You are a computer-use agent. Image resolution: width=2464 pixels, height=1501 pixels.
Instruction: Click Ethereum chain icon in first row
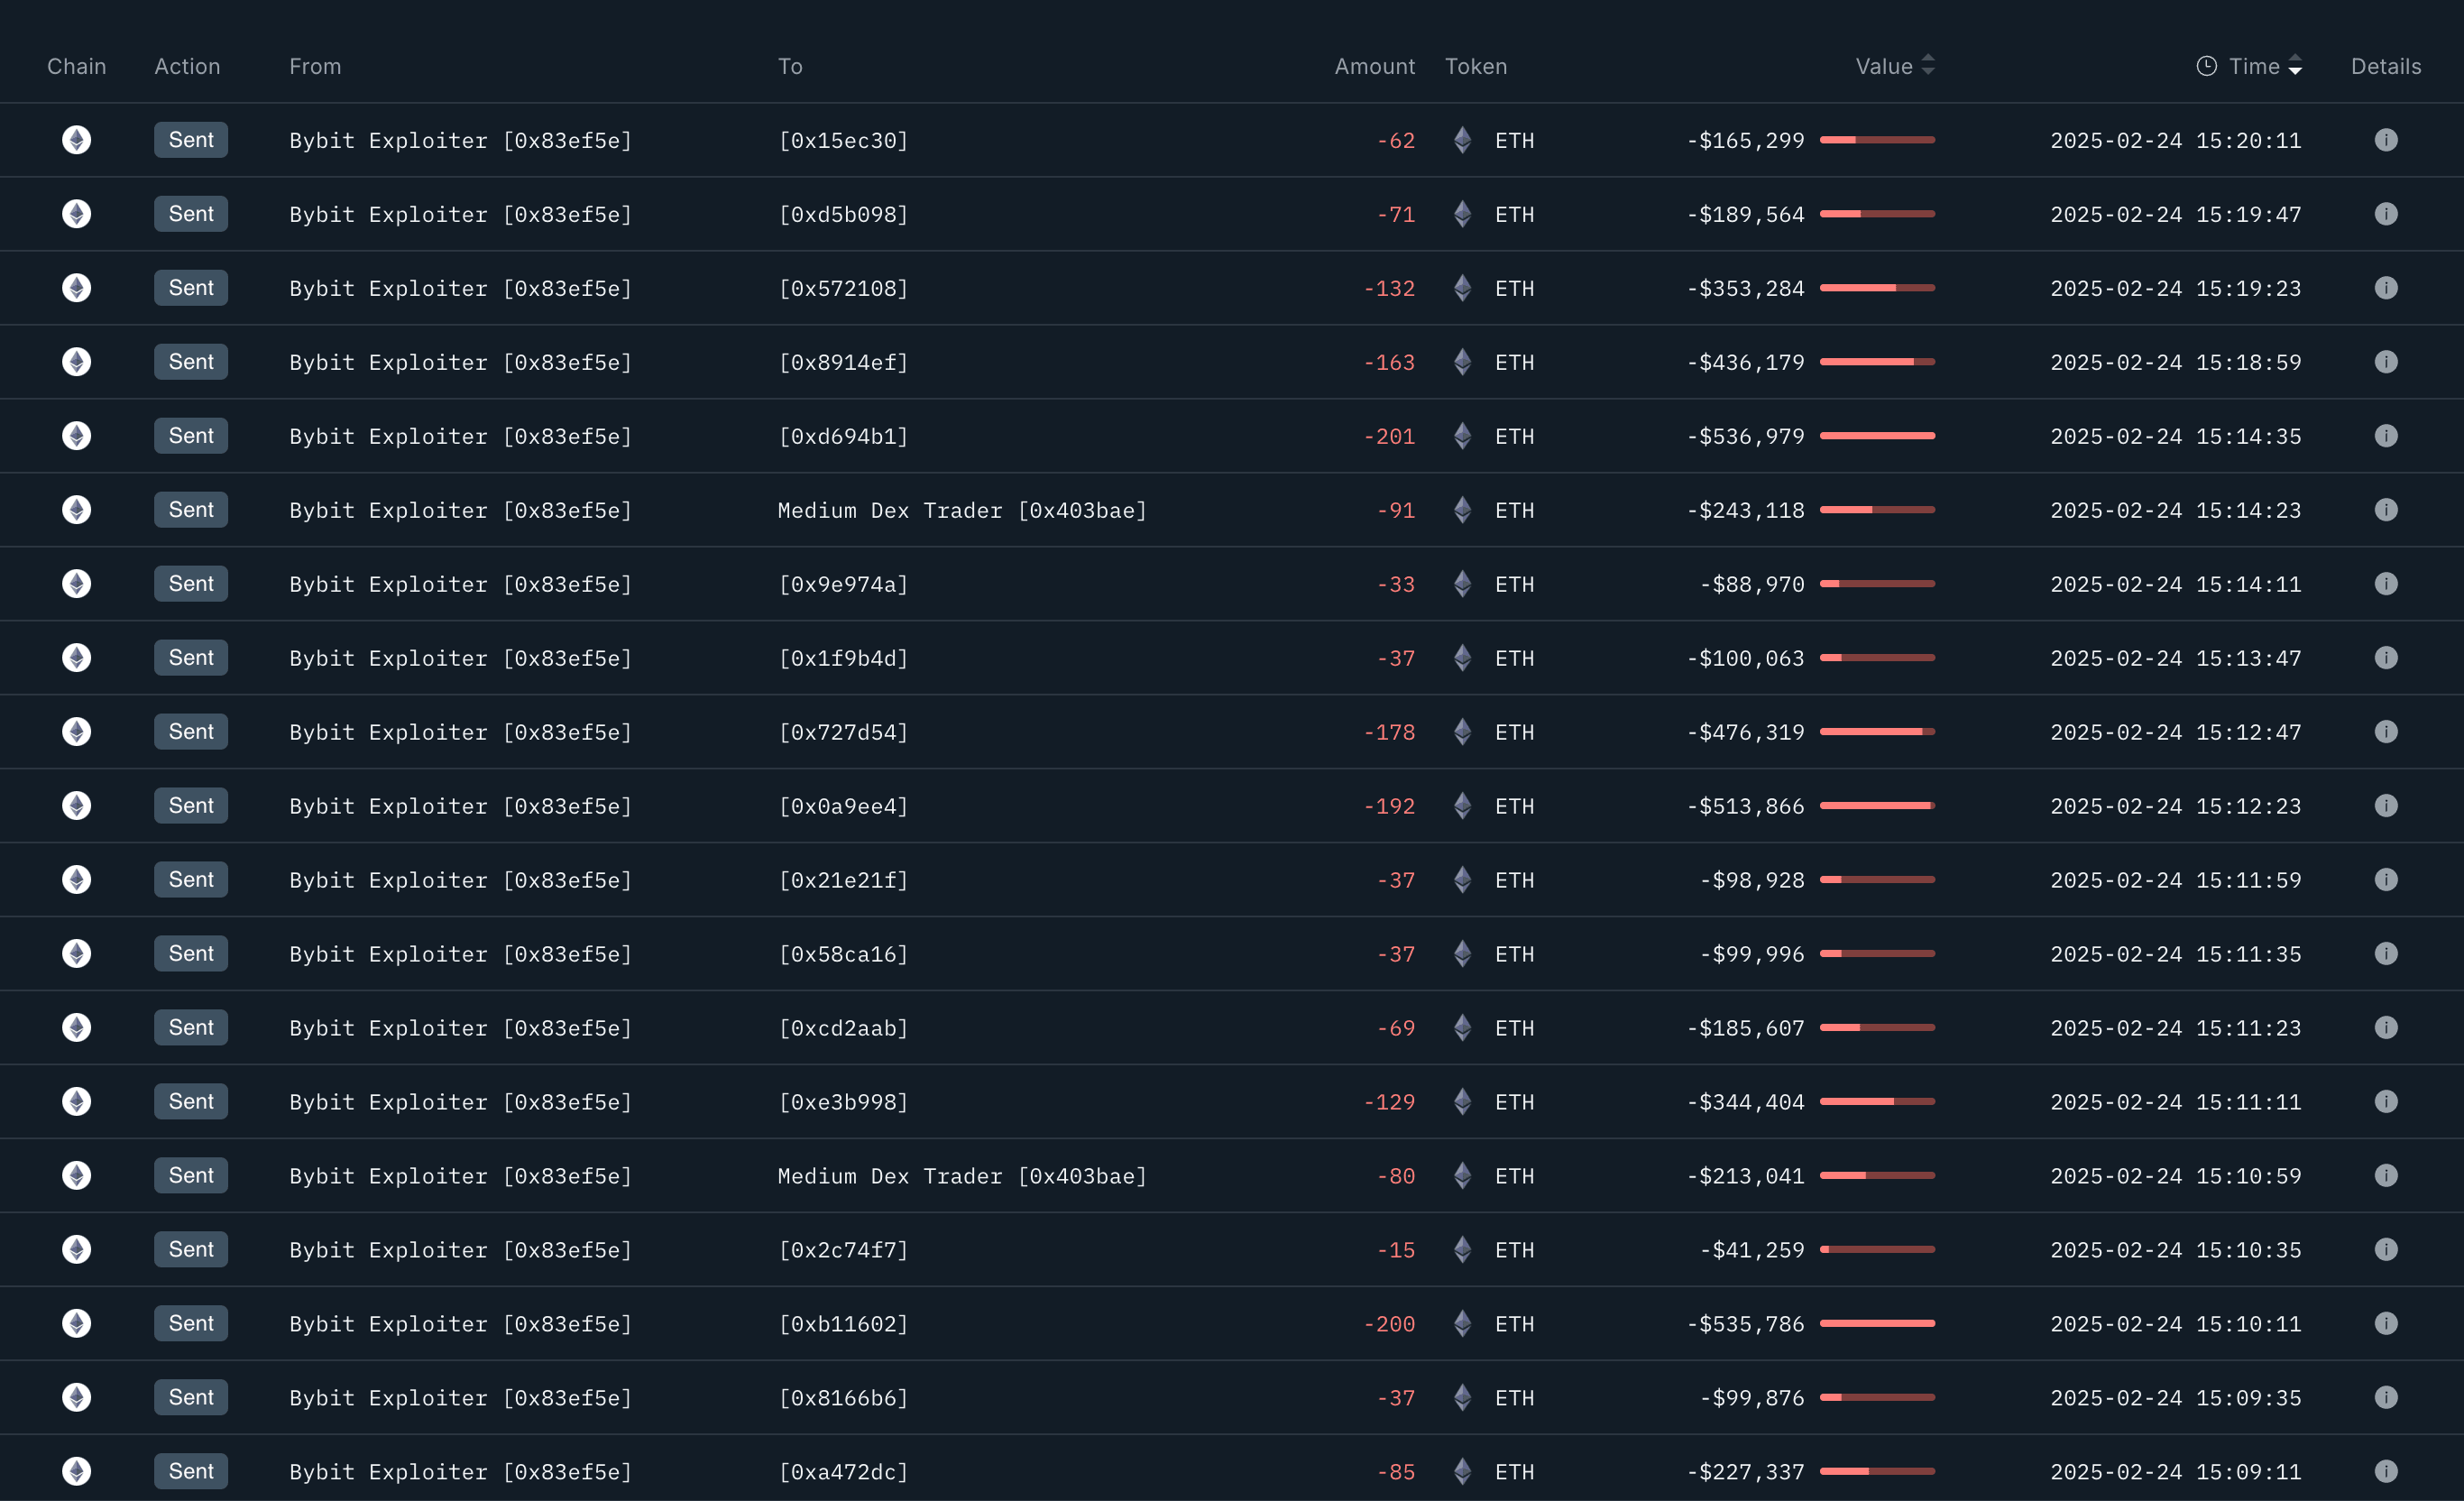76,140
